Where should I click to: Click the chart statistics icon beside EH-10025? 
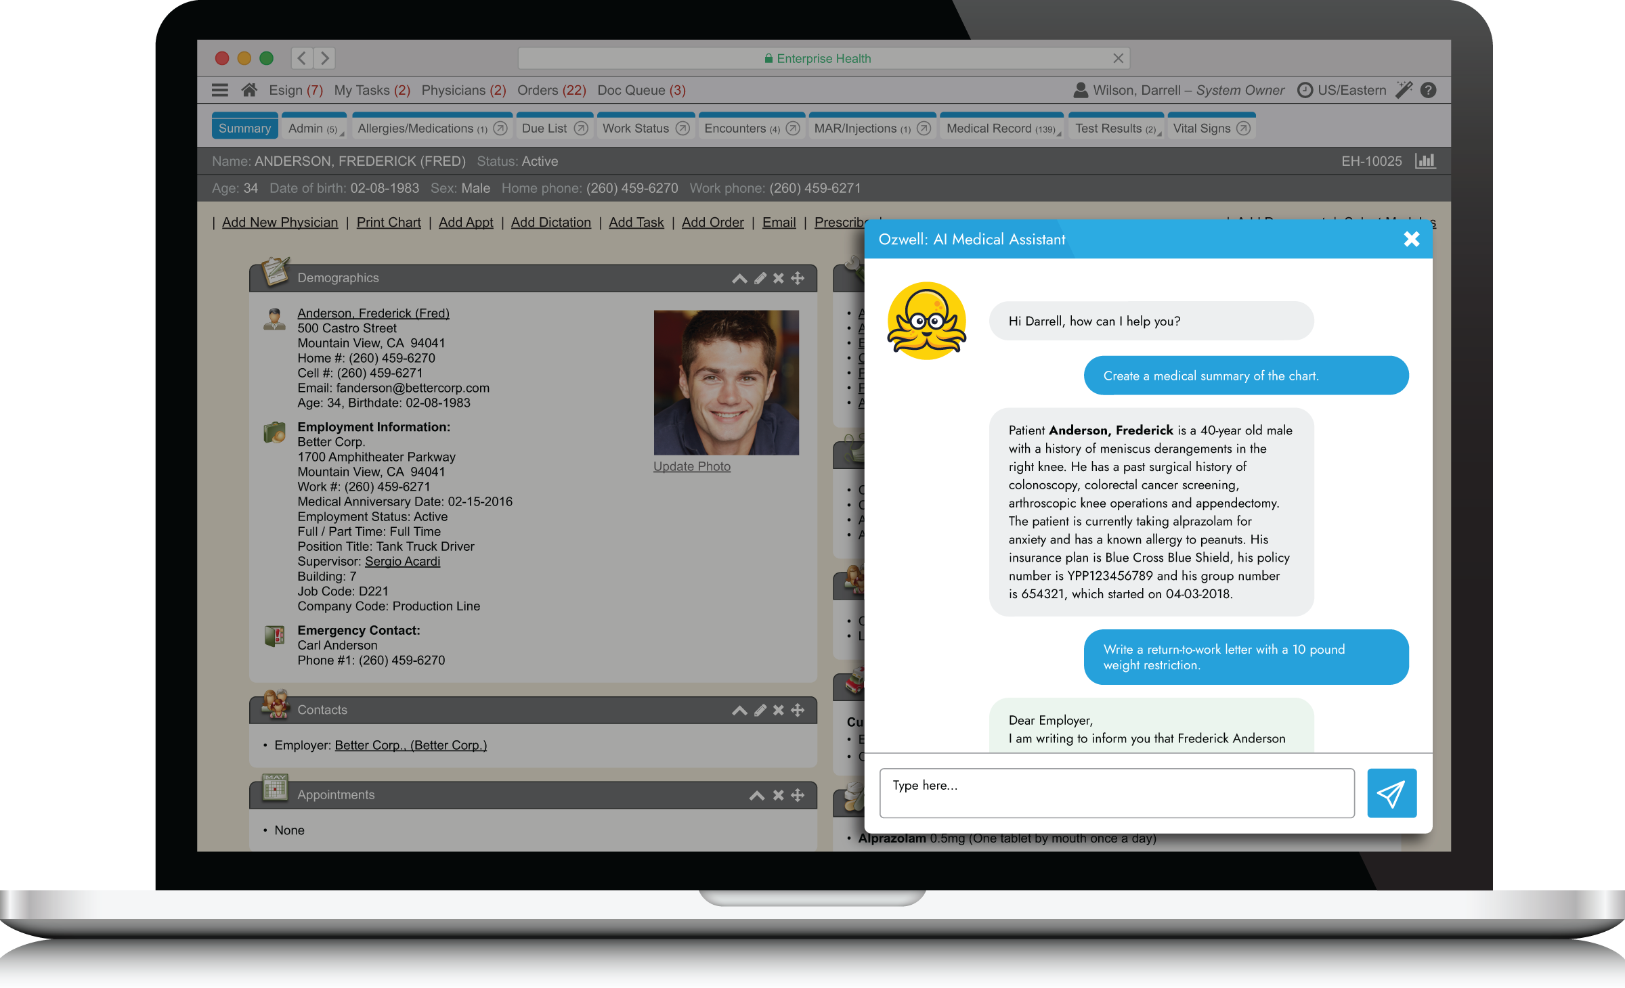pos(1425,161)
